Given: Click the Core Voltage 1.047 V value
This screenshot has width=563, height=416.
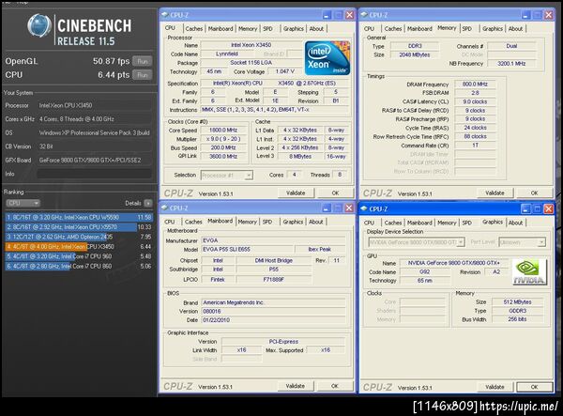Looking at the screenshot, I should click(x=284, y=71).
